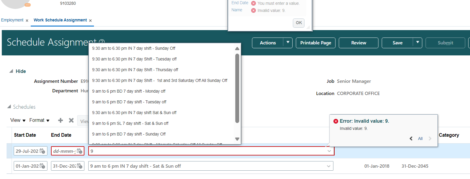The height and width of the screenshot is (179, 470).
Task: Click the 31-Dec-2045 date cell
Action: click(x=415, y=166)
